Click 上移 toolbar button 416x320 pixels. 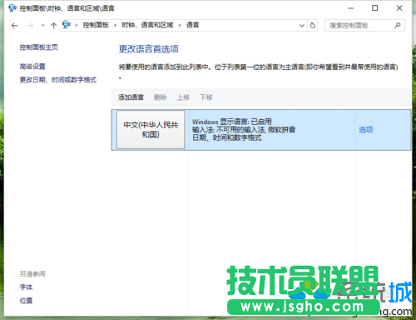pyautogui.click(x=183, y=97)
